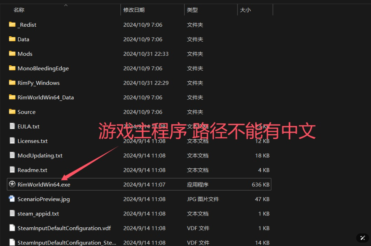Open SteamInputDefaultConfiguration.vdf
Screen dimensions: 371x246
tap(63, 228)
